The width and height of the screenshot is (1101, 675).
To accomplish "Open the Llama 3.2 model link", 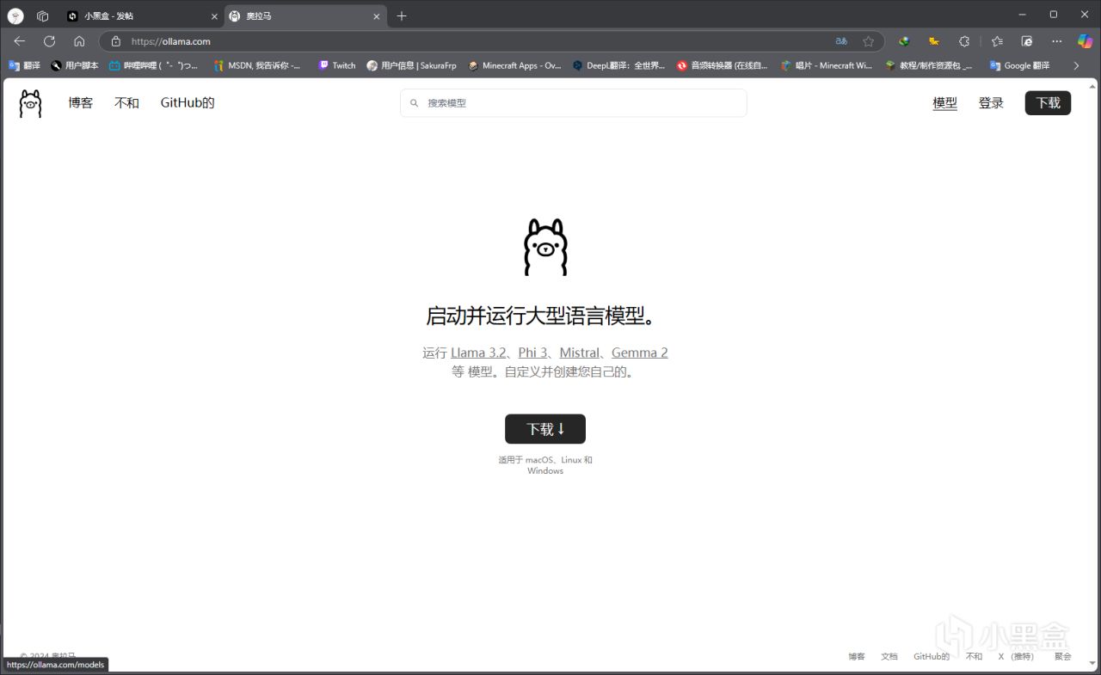I will click(x=478, y=353).
